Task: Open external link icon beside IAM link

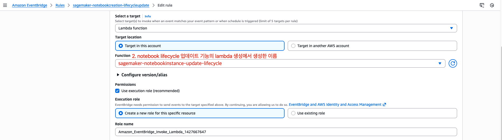Action: pos(384,104)
